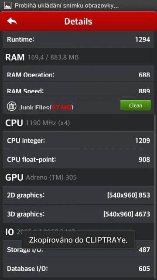Tap the CPU float-point score 908
The image size is (157, 280).
click(144, 159)
